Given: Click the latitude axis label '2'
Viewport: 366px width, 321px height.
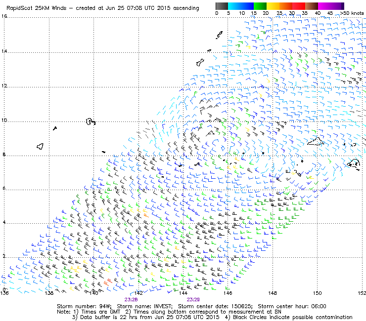Looking at the screenshot, I should click(x=4, y=256).
